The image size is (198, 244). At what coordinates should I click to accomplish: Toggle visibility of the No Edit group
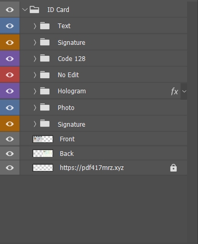tap(9, 75)
